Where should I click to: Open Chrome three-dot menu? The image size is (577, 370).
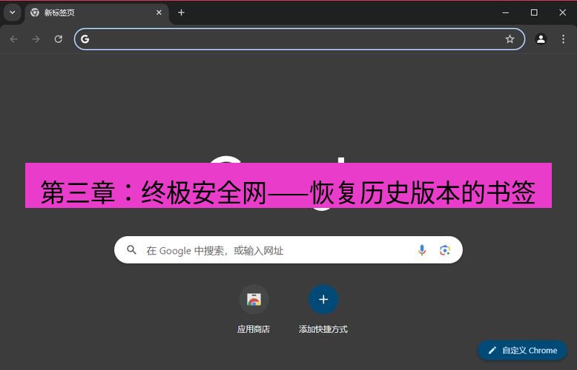pyautogui.click(x=563, y=39)
